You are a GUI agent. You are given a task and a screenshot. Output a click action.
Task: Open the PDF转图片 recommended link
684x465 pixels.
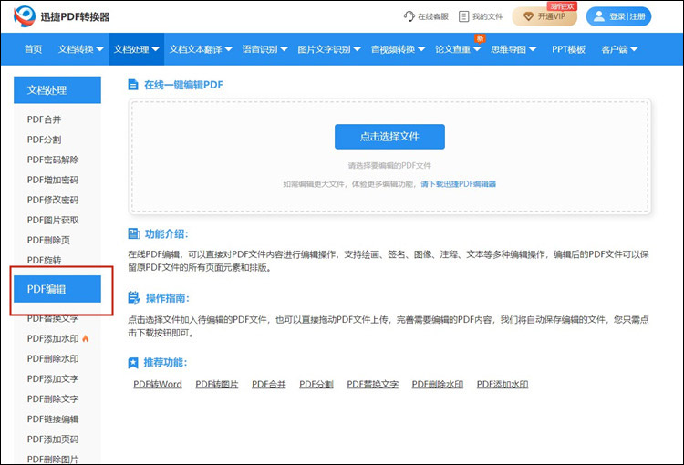pos(217,384)
